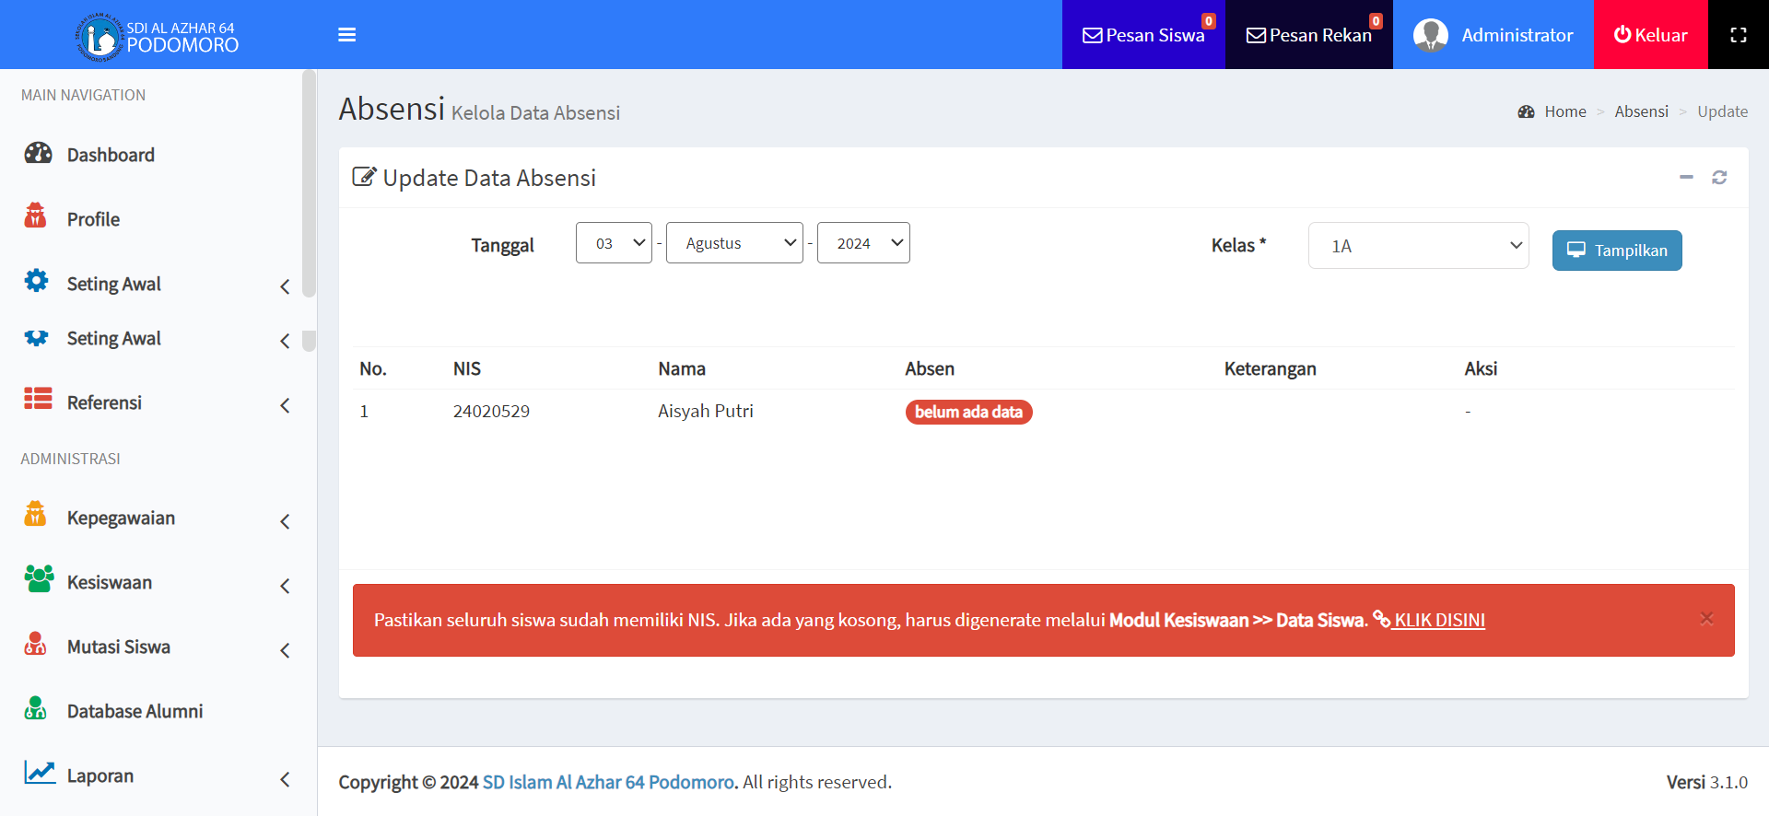Open the day dropdown showing 03
1769x816 pixels.
click(614, 243)
